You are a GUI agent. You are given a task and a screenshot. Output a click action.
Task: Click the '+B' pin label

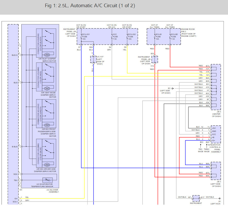coord(213,137)
